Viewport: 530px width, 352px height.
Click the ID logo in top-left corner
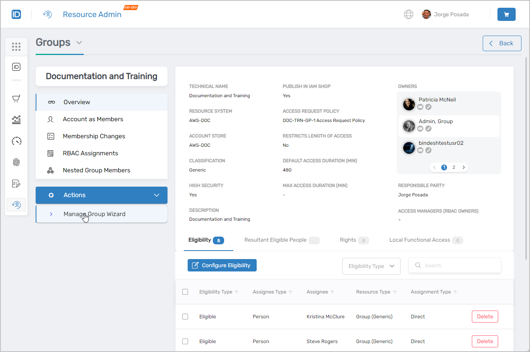click(16, 14)
